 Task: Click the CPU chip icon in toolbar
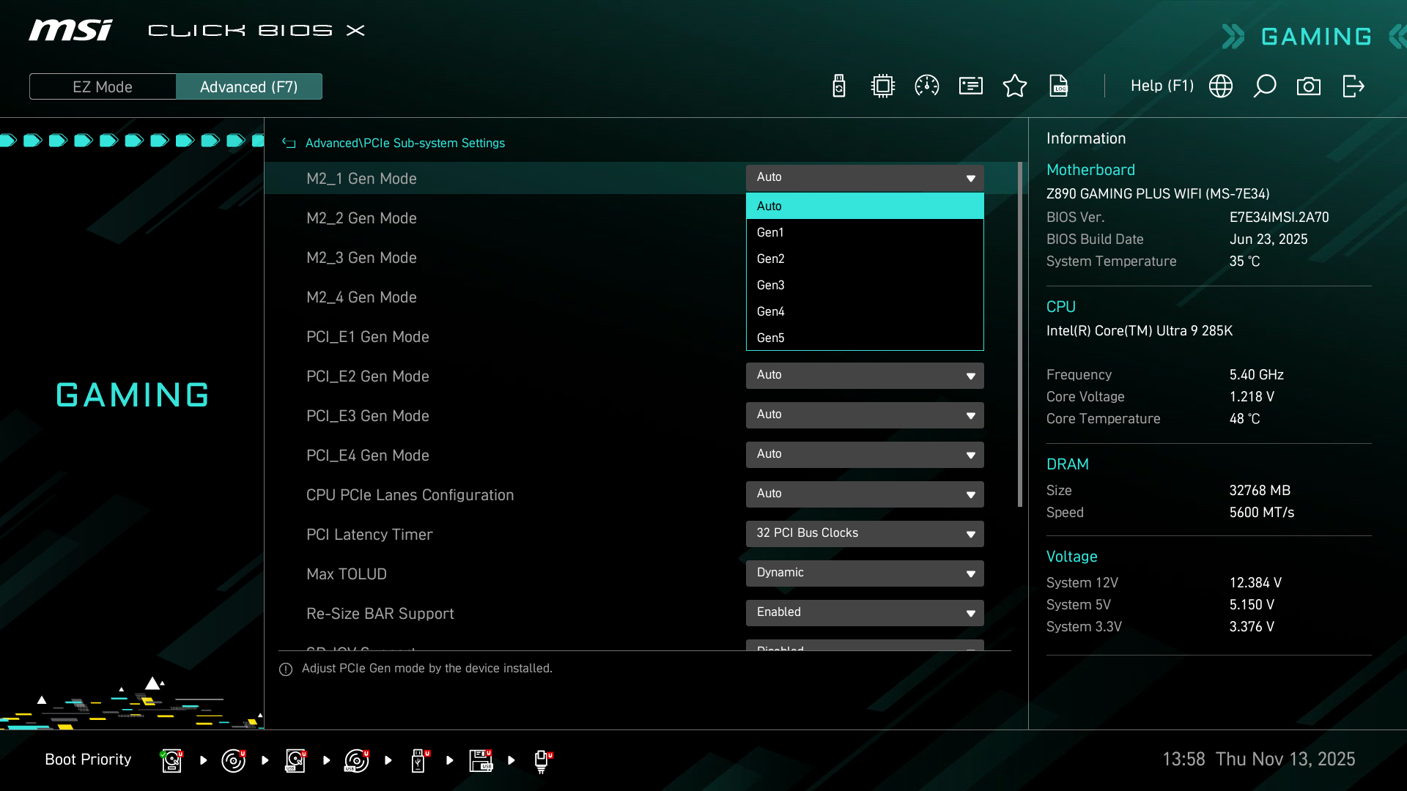pyautogui.click(x=883, y=86)
